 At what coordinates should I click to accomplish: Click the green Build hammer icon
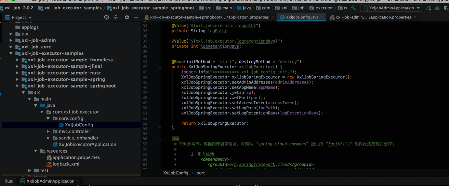pyautogui.click(x=354, y=8)
